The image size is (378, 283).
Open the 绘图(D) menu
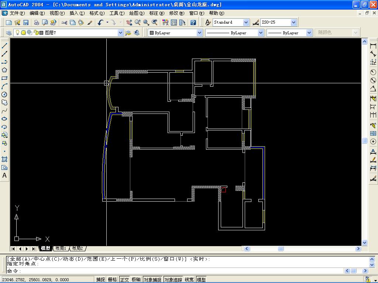click(137, 13)
